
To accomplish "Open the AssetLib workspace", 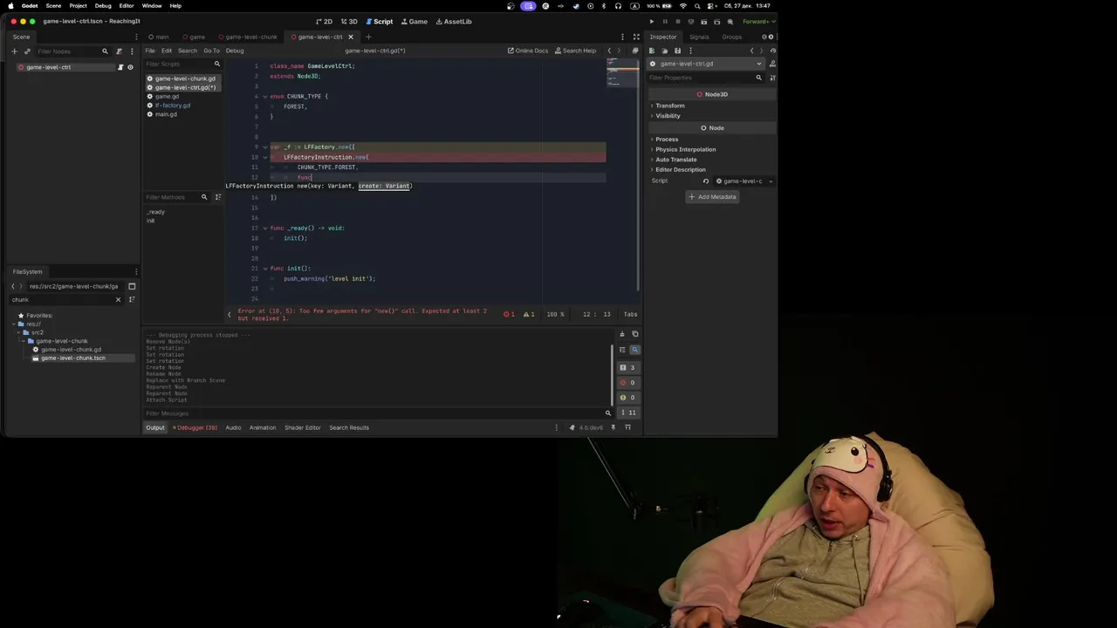I will pos(453,21).
